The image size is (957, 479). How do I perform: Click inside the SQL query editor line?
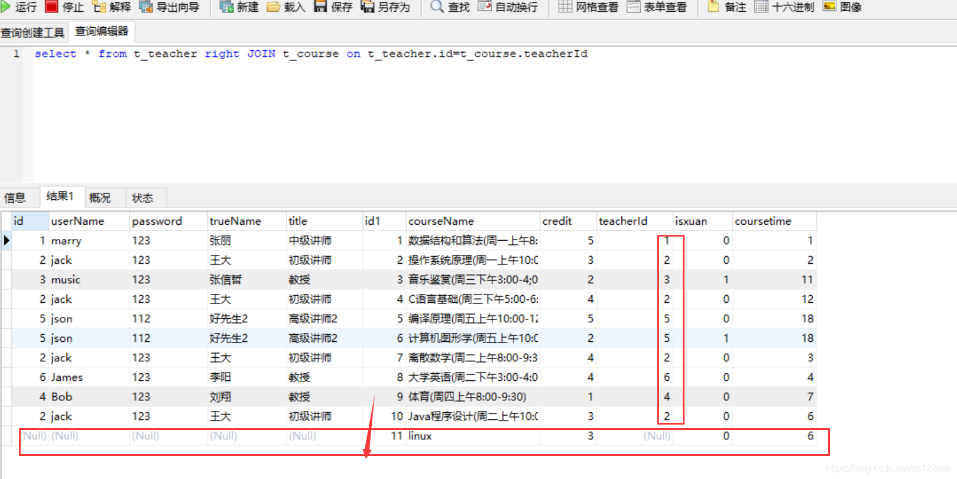311,54
